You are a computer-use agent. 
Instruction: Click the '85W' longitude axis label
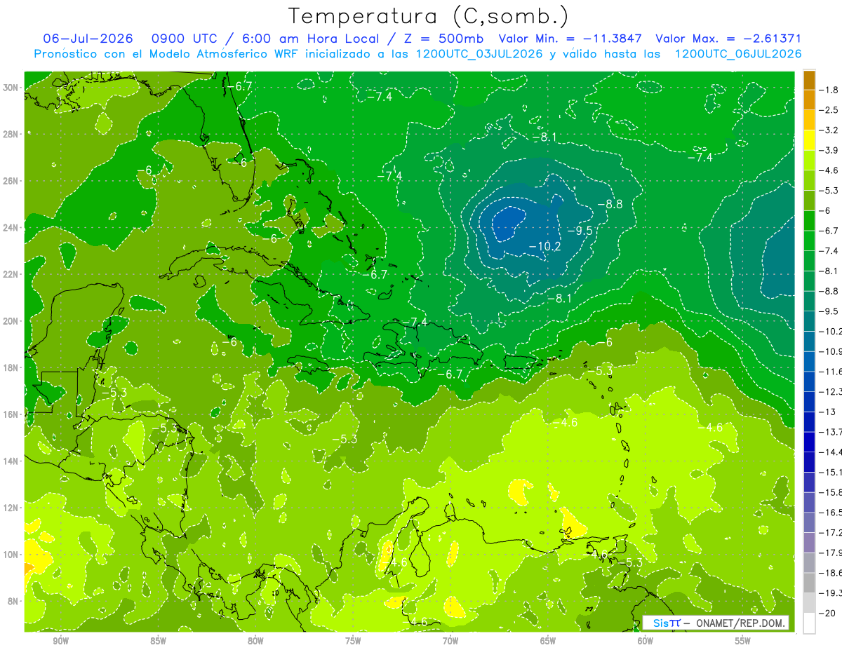[x=158, y=641]
